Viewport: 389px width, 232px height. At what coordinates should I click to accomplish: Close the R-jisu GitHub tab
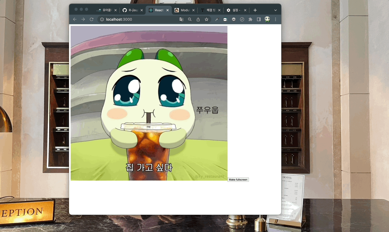tap(142, 10)
